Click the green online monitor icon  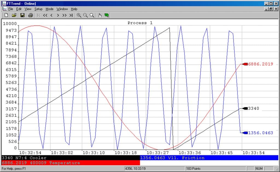(107, 15)
